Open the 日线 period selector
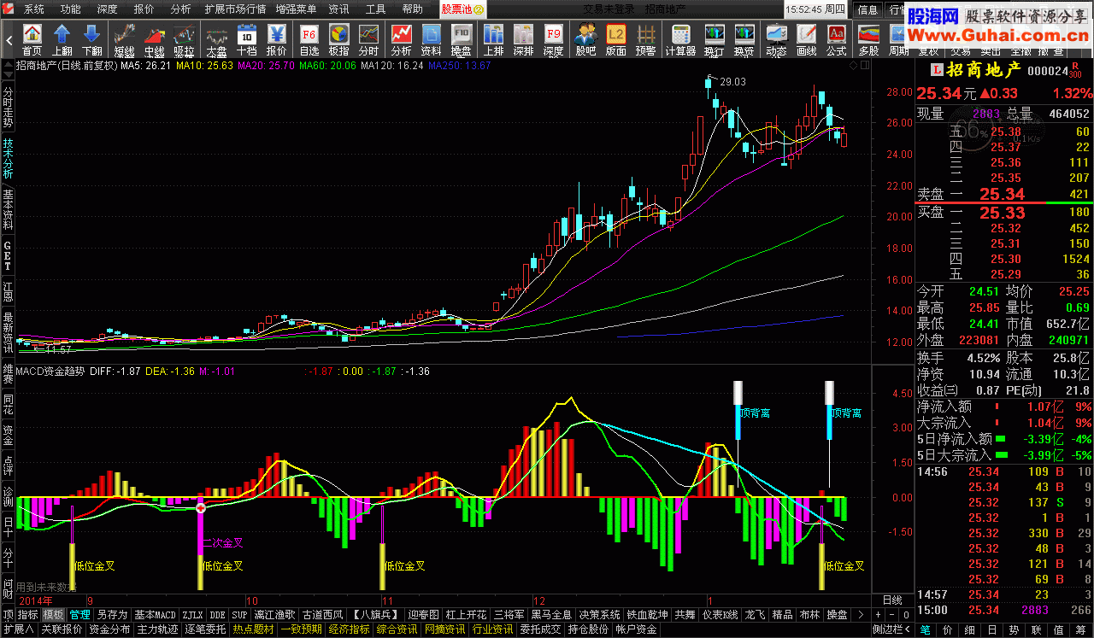The image size is (1094, 638). pyautogui.click(x=891, y=600)
